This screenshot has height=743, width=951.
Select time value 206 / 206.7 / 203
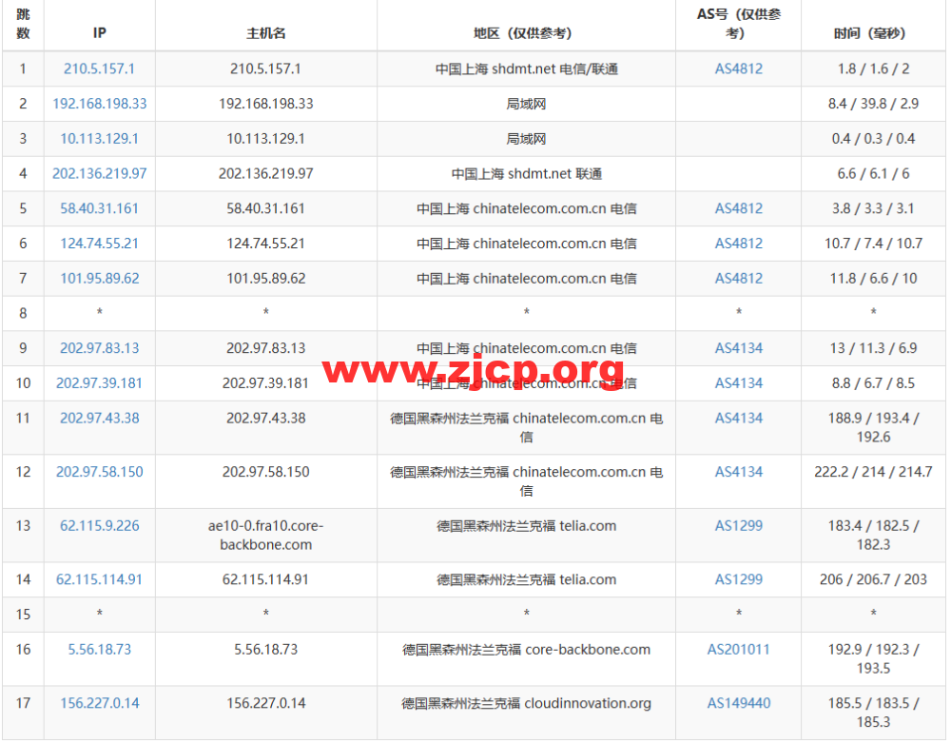pos(873,579)
